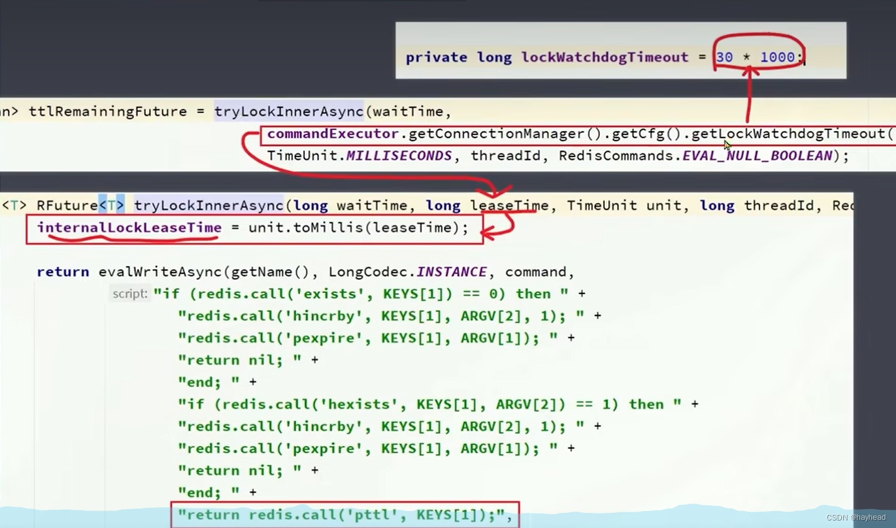Select the 'private' keyword in field declaration
The width and height of the screenshot is (896, 528).
tap(436, 57)
